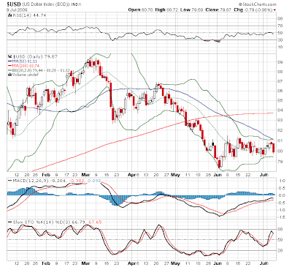The image size is (292, 267).
Task: Click the INDX exchange label
Action: [x=77, y=4]
